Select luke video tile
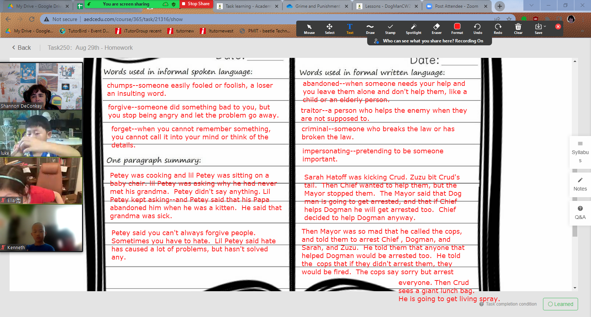This screenshot has height=317, width=591. 41,133
